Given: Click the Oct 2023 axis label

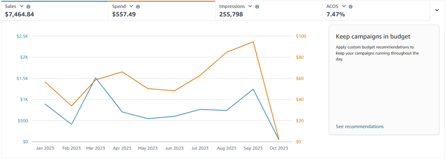Looking at the screenshot, I should tap(279, 149).
